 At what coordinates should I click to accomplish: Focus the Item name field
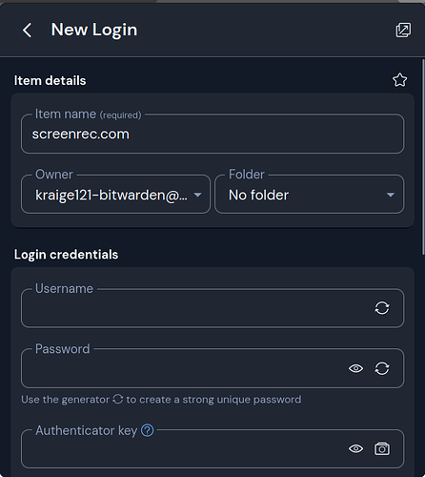[212, 134]
